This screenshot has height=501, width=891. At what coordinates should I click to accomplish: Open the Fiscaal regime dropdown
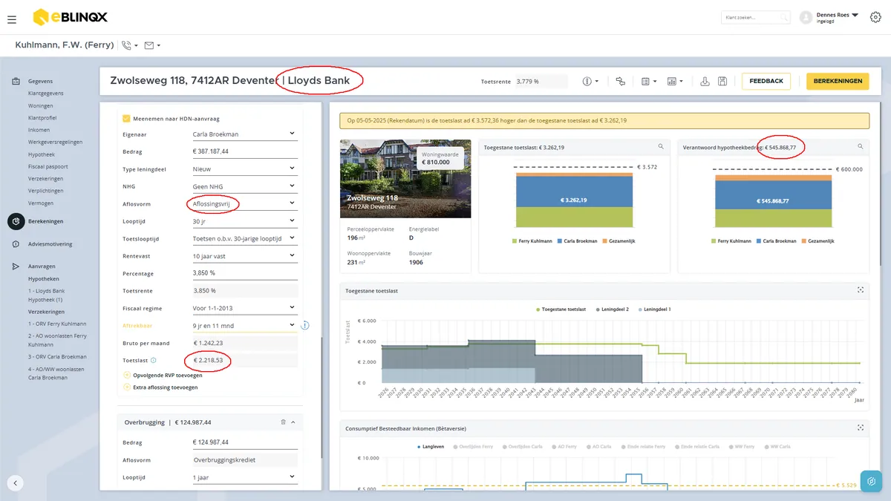click(244, 308)
